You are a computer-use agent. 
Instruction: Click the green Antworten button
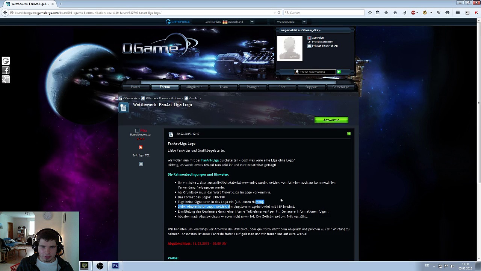[x=331, y=120]
